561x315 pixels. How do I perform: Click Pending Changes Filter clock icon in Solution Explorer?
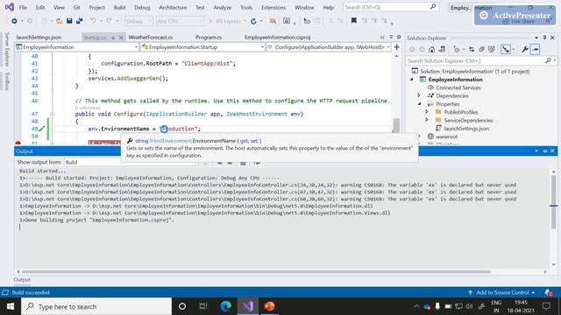pos(457,49)
